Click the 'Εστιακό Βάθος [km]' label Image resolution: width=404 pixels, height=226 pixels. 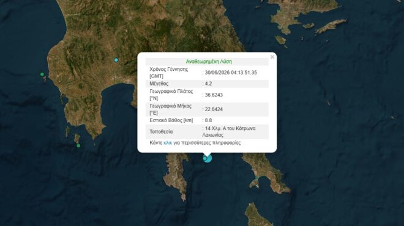pos(171,120)
